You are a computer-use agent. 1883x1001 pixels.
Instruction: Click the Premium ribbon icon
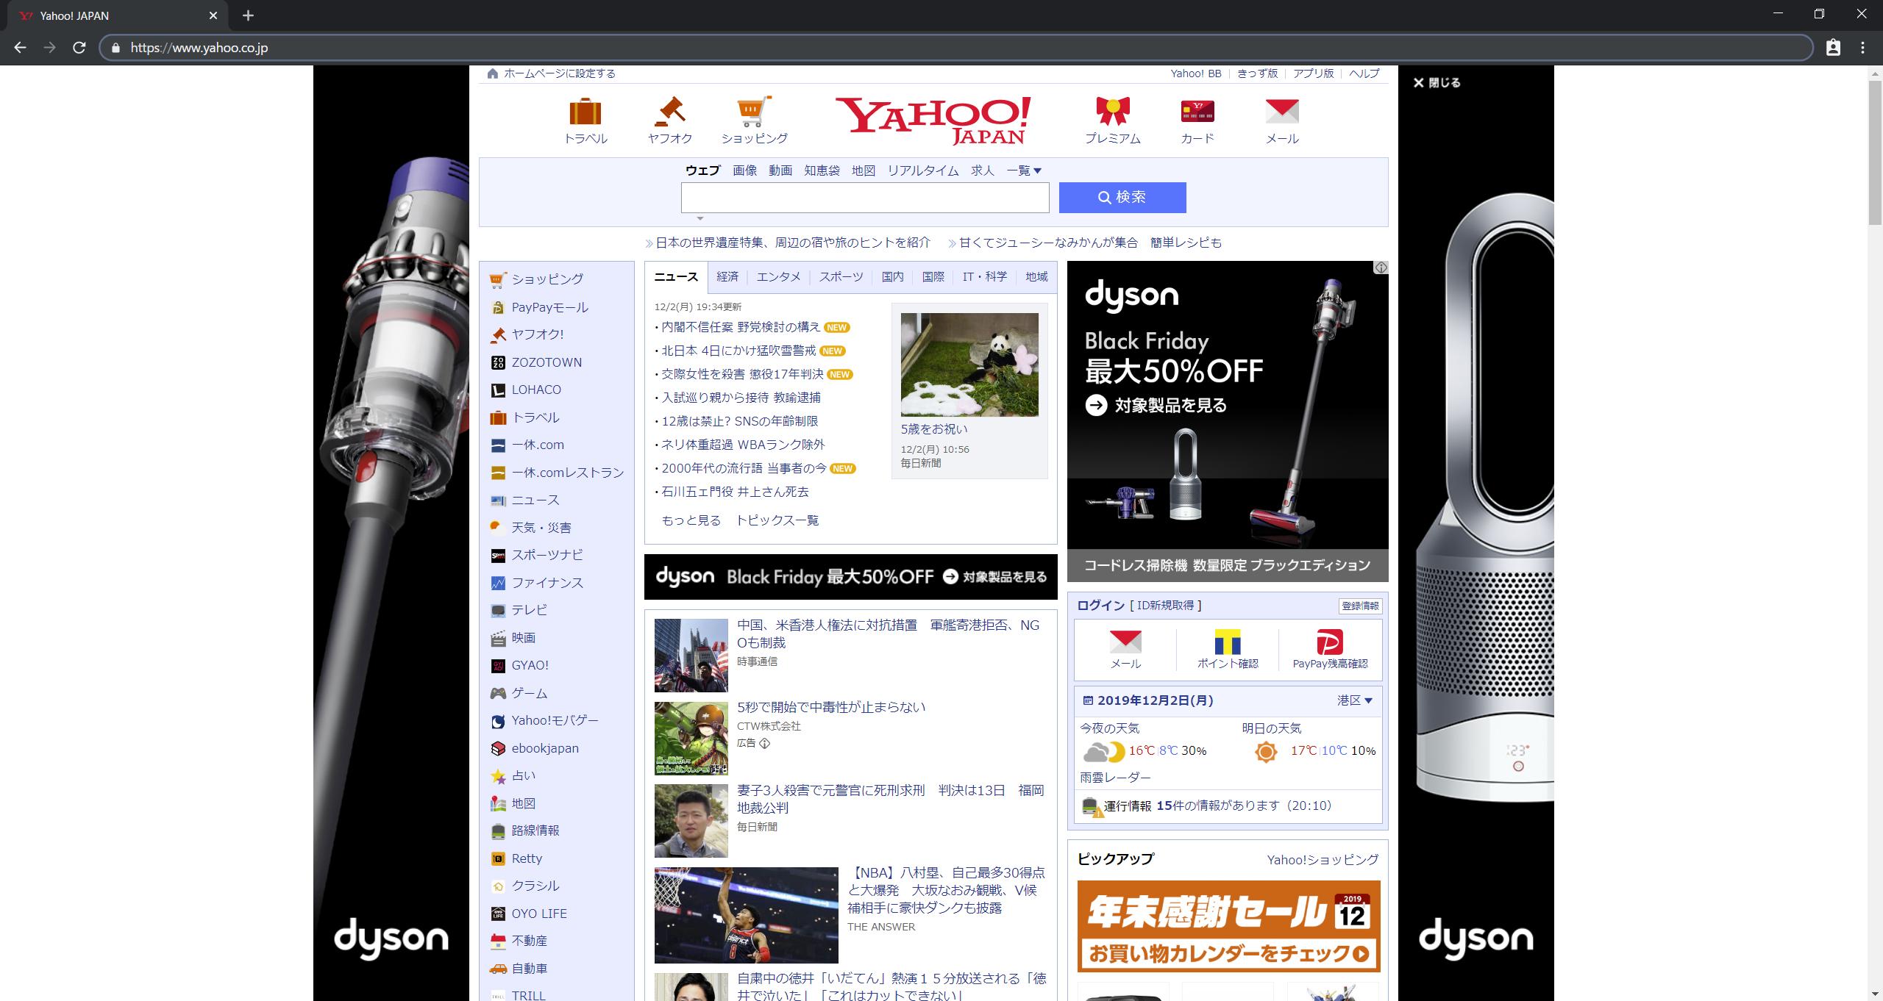1112,112
